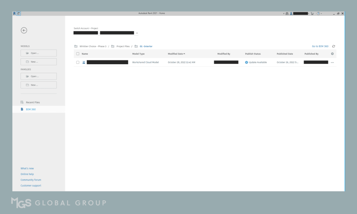Check the select-all checkbox in Name header
Viewport: 357px width, 214px height.
pyautogui.click(x=77, y=54)
